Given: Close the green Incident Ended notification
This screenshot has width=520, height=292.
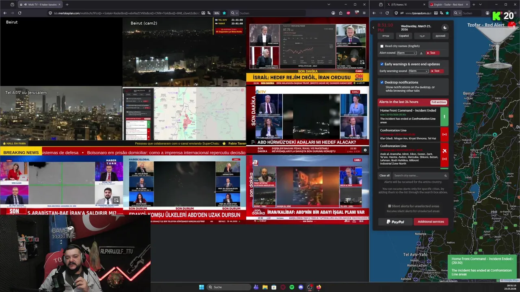Looking at the screenshot, I should pos(513,259).
